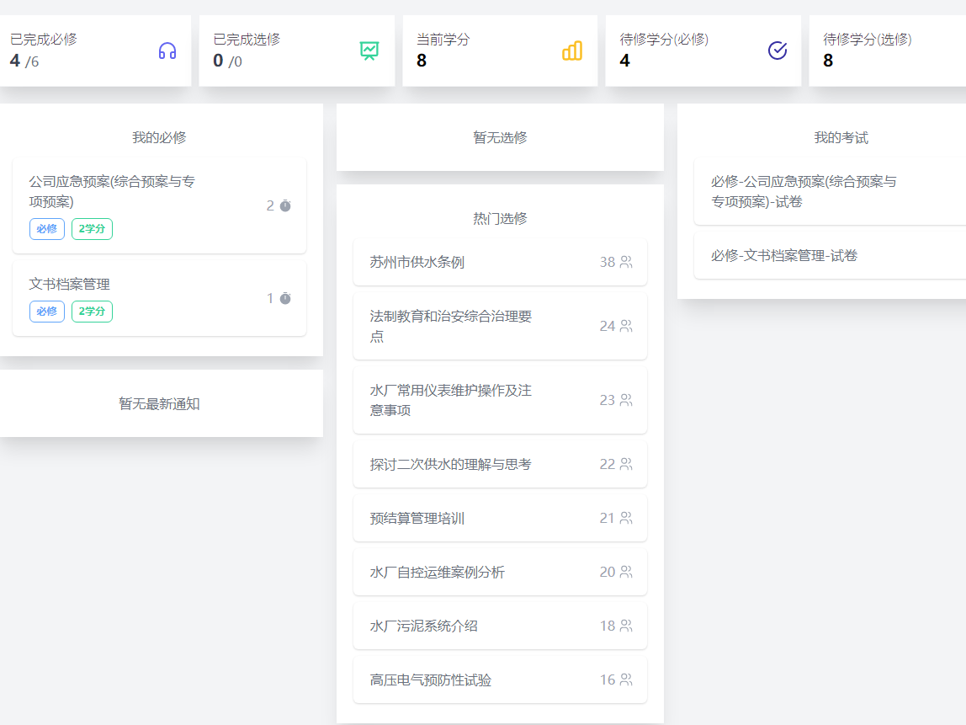Open the 必修-文书档案管理-试卷 exam

click(784, 256)
